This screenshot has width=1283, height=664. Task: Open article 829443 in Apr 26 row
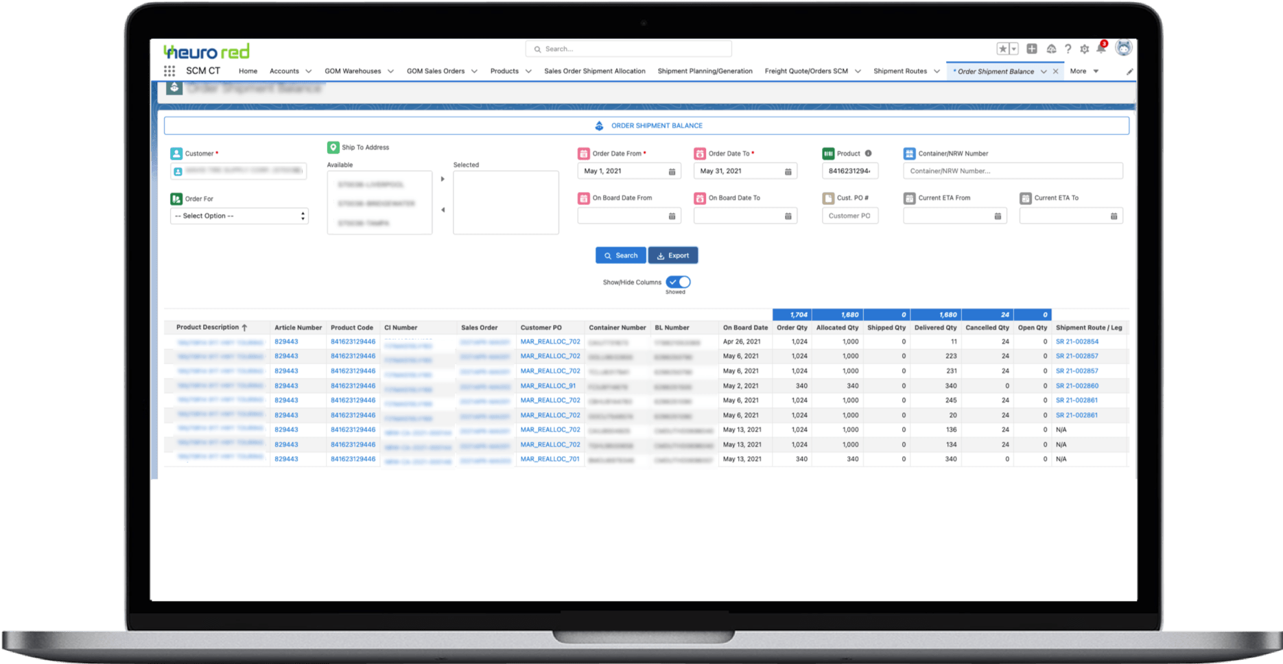pos(286,342)
